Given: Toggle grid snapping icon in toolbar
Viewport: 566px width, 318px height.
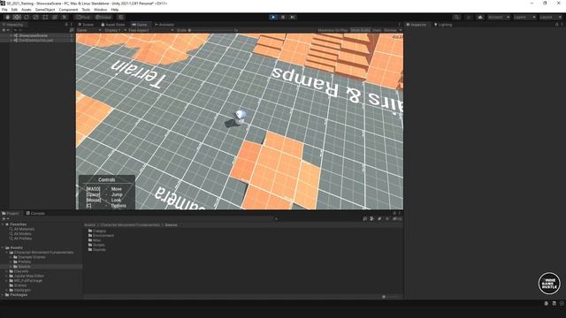Looking at the screenshot, I should click(121, 17).
